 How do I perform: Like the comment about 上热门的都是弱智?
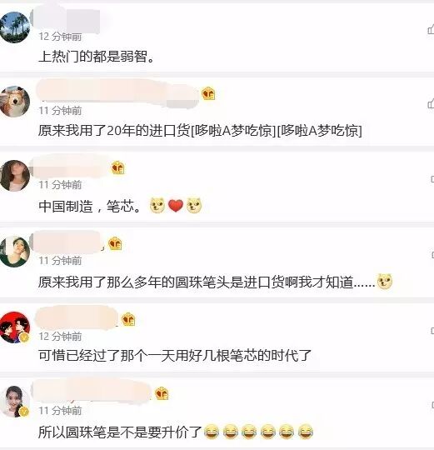431,29
